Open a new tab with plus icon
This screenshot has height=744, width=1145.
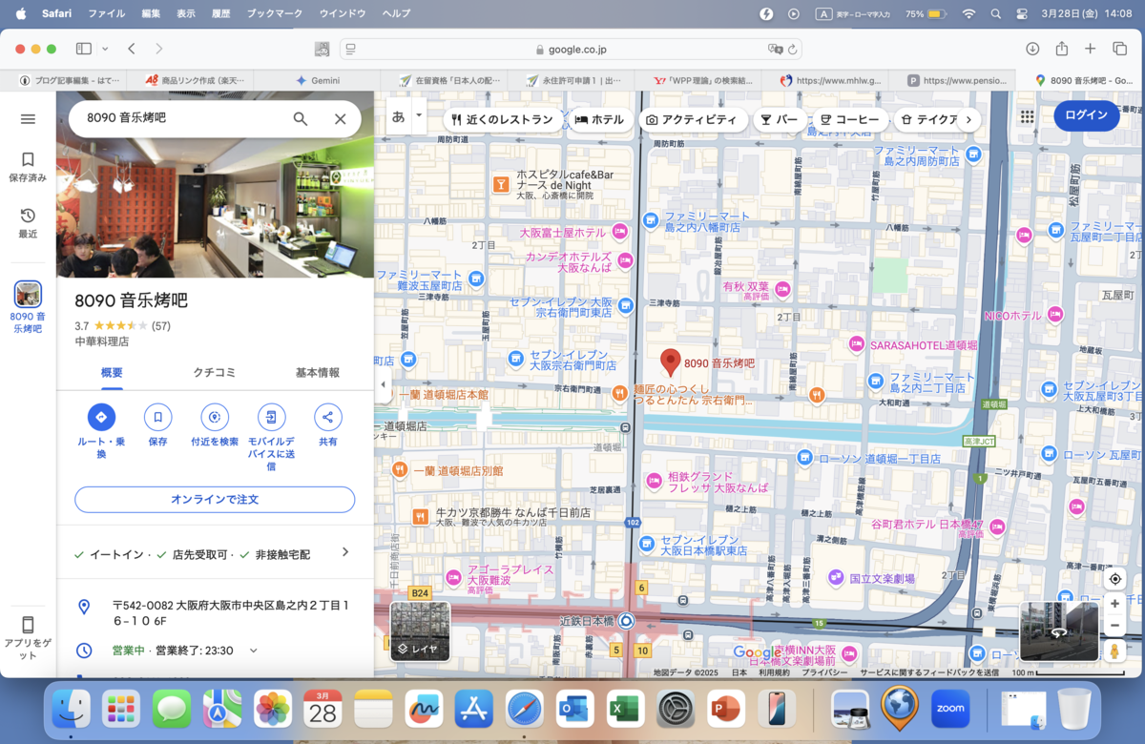click(1091, 49)
